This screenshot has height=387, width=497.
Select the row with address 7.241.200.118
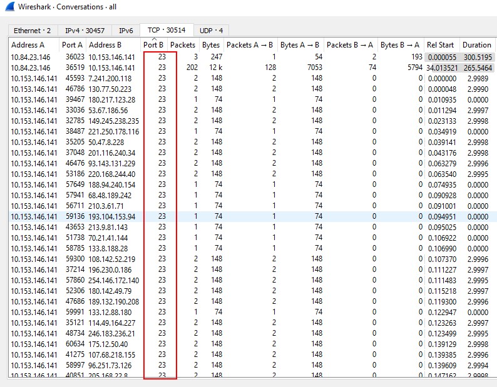(110, 78)
